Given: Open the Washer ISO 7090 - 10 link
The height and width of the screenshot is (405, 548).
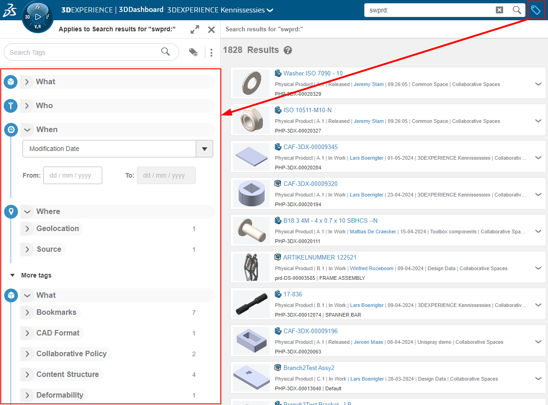Looking at the screenshot, I should point(313,73).
